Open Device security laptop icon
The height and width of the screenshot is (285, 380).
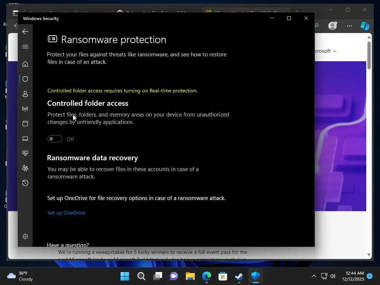point(25,138)
